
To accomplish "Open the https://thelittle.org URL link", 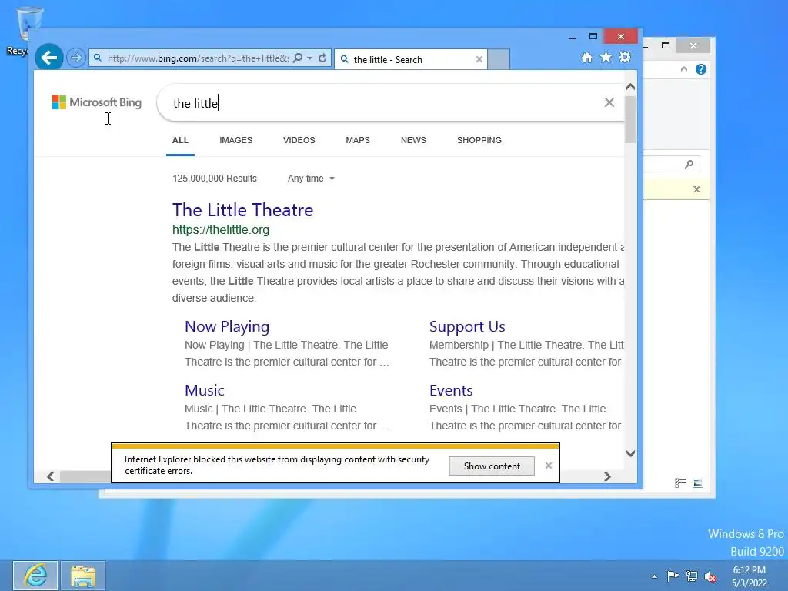I will 221,229.
